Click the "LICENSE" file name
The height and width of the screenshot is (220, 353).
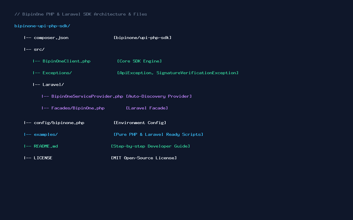click(x=43, y=158)
